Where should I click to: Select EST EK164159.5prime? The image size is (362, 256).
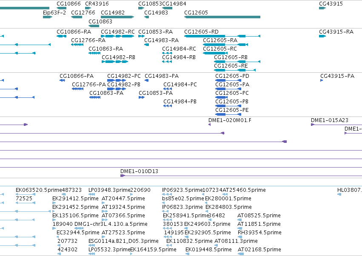153,250
